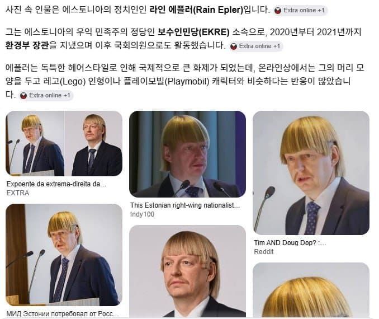This screenshot has width=379, height=319.
Task: Click the 'МИД Эстонии потребовал от Росс...' caption
Action: tap(63, 314)
